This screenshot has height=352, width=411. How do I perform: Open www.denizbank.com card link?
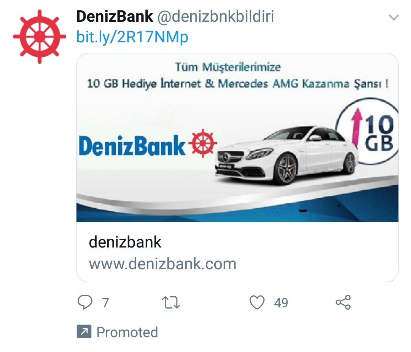162,264
